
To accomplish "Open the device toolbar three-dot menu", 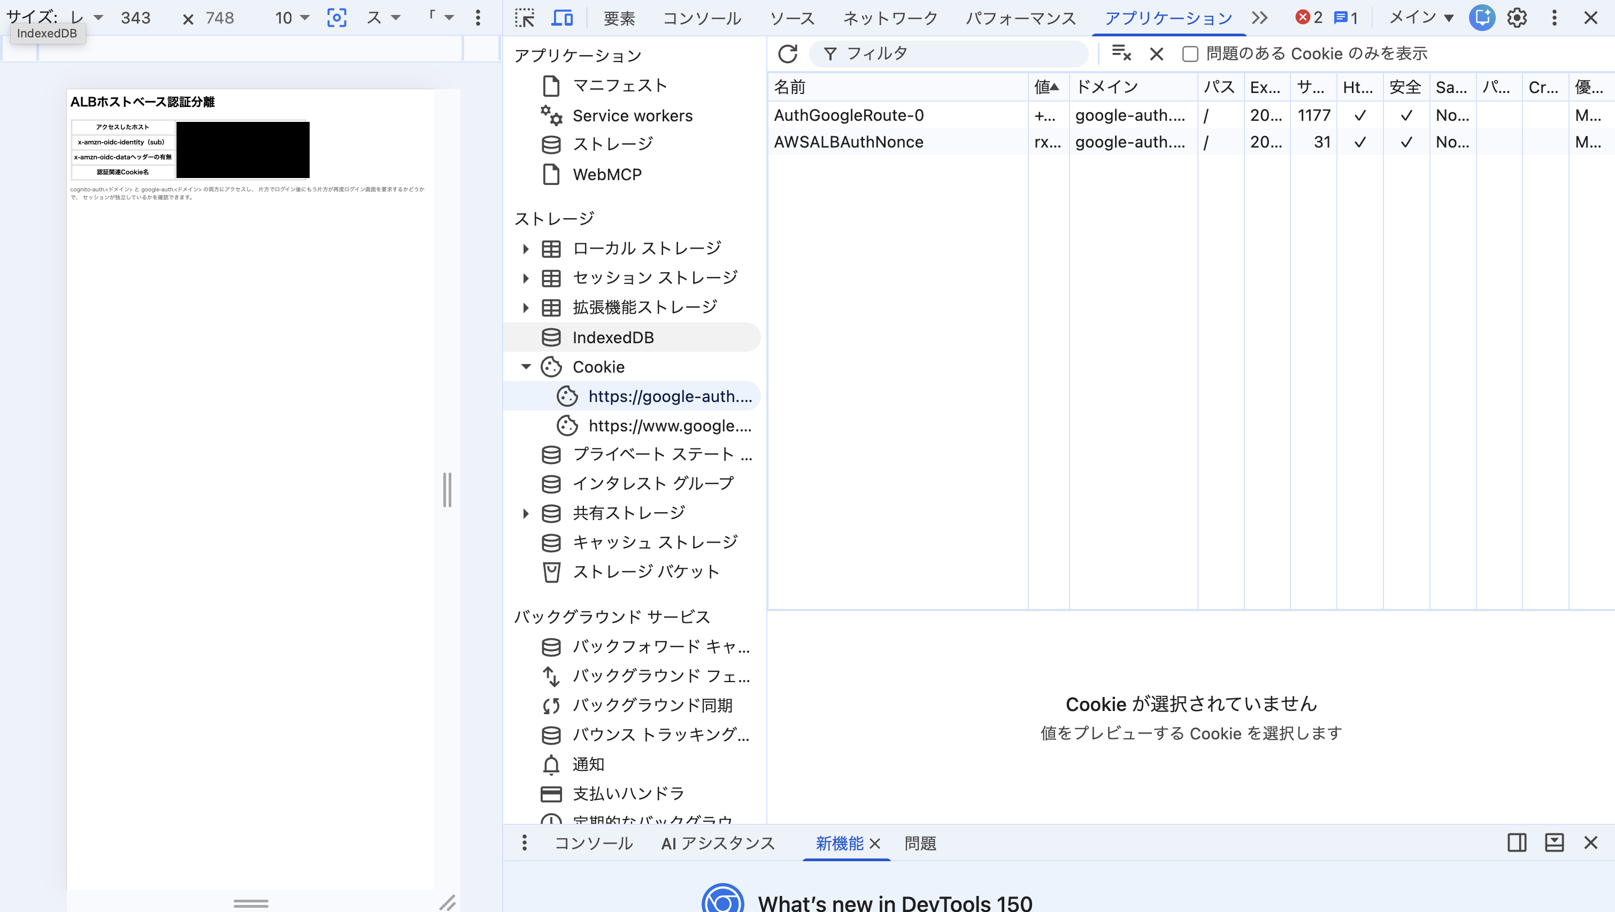I will [x=478, y=18].
